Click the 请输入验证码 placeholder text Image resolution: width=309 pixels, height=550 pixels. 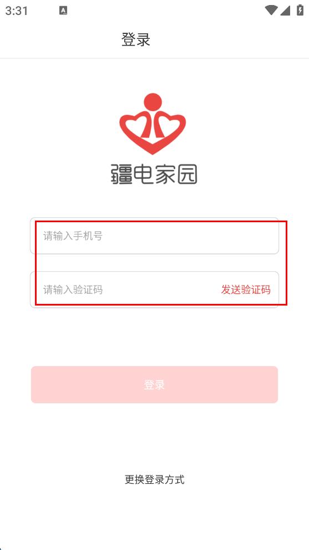(x=73, y=290)
